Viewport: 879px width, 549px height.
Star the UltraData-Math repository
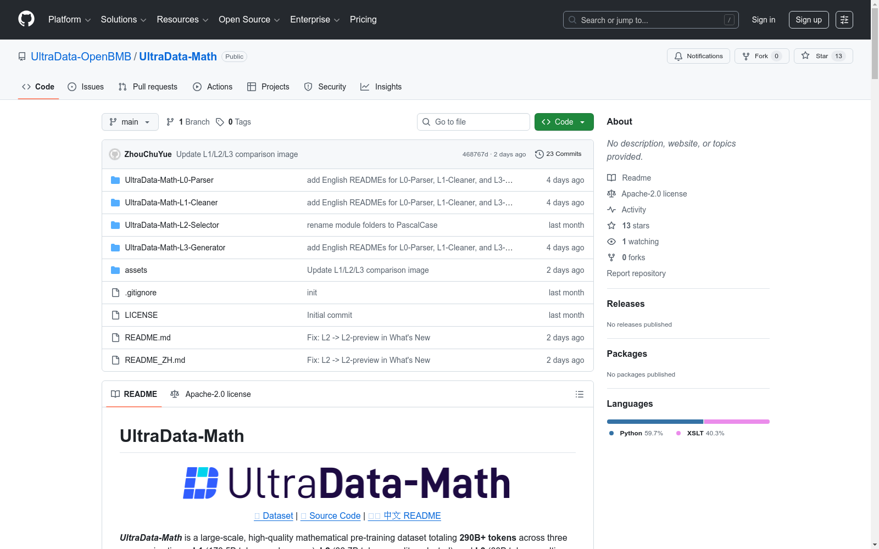point(824,56)
